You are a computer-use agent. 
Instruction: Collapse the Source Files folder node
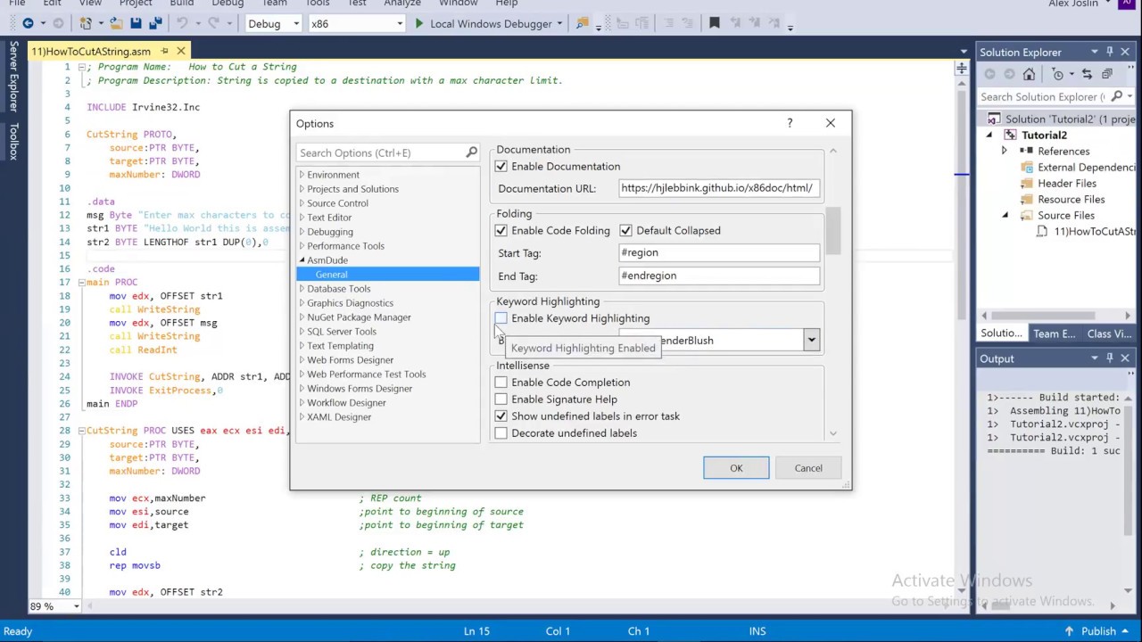1005,215
